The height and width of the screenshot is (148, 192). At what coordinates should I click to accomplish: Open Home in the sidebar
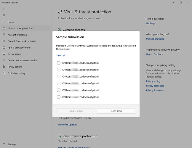click(x=25, y=22)
